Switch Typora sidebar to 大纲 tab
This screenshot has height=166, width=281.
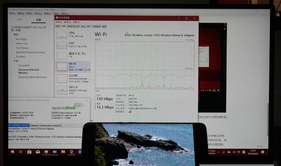coord(39,20)
